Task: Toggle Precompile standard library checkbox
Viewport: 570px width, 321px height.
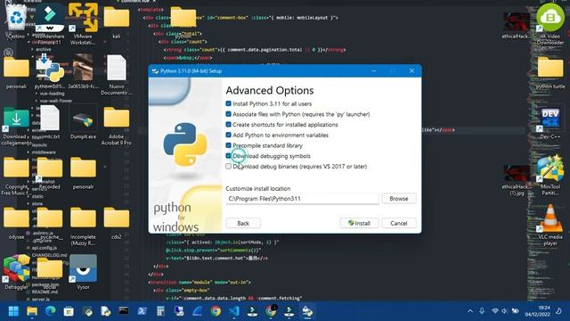Action: click(x=228, y=145)
